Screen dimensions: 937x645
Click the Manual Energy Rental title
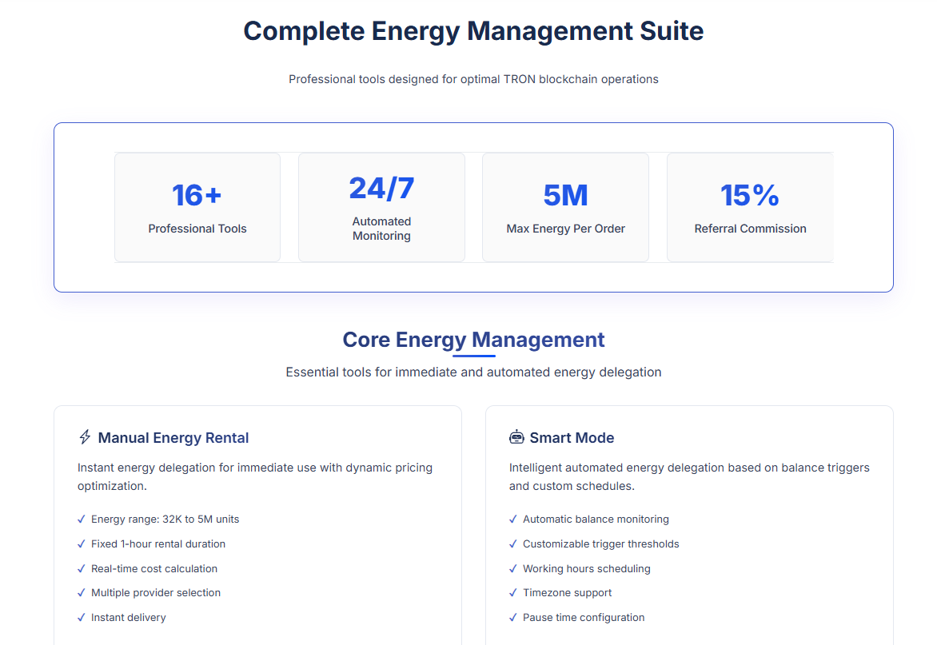(173, 438)
